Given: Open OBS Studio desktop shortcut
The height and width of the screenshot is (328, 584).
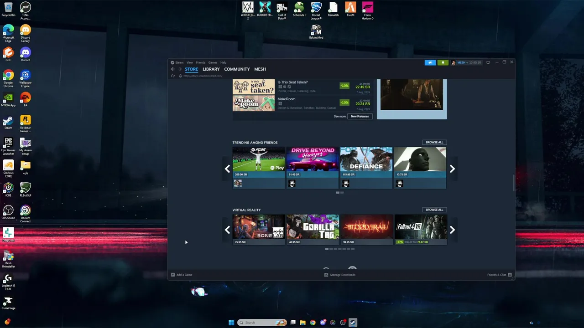Looking at the screenshot, I should [8, 212].
